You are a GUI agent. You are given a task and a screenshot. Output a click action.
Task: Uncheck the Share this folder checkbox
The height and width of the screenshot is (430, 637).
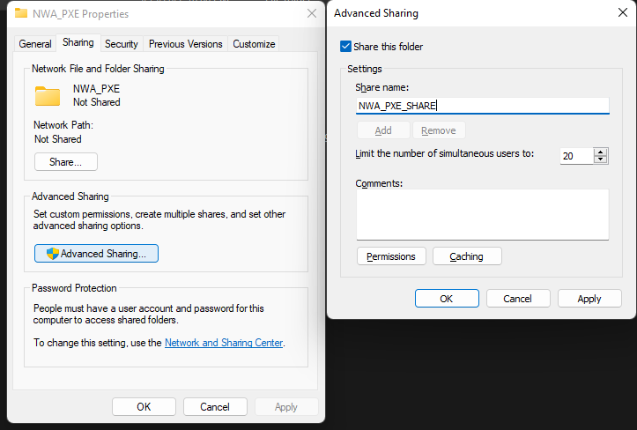345,47
